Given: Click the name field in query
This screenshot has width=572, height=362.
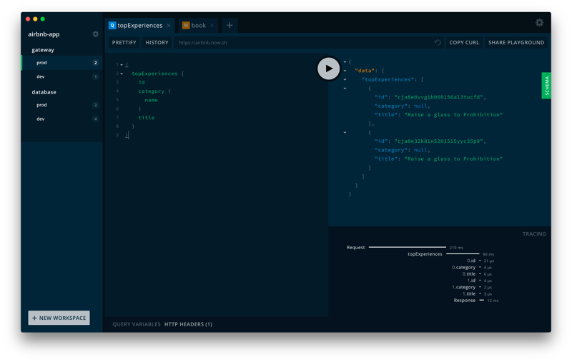Looking at the screenshot, I should 151,100.
